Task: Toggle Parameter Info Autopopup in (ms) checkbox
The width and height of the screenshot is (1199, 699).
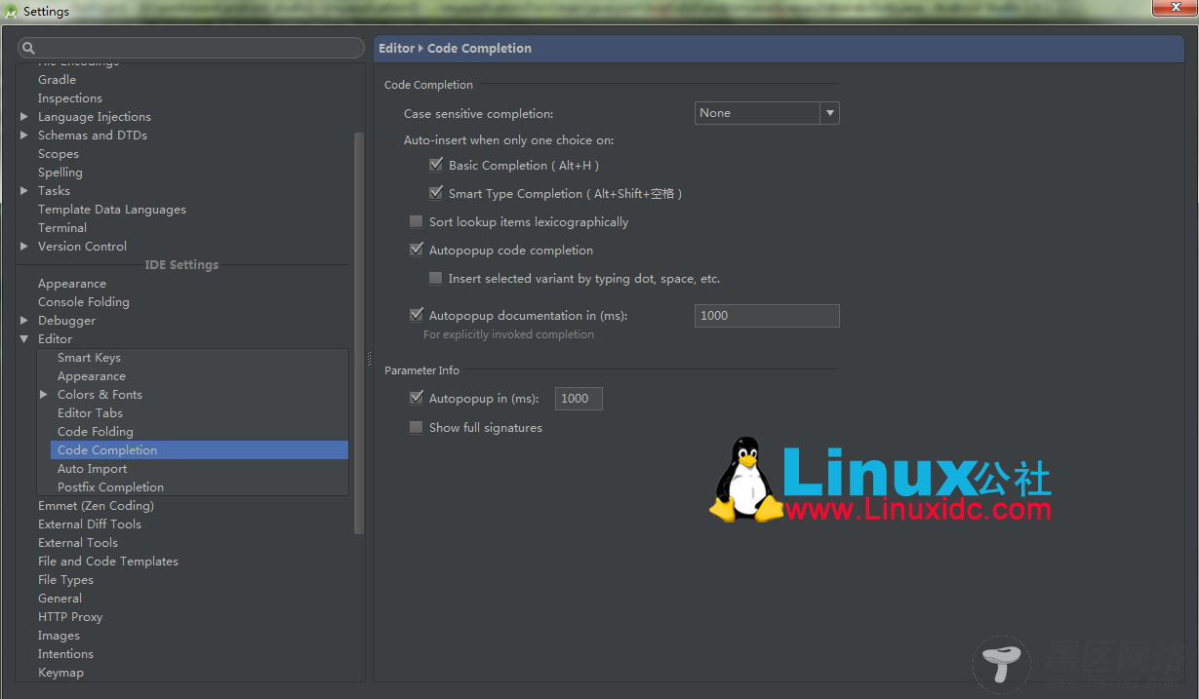Action: pyautogui.click(x=417, y=399)
